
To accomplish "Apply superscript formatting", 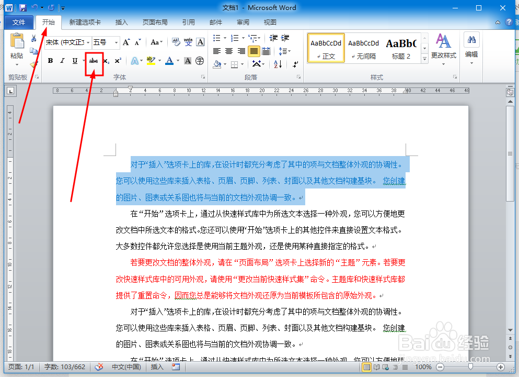I will coord(118,60).
